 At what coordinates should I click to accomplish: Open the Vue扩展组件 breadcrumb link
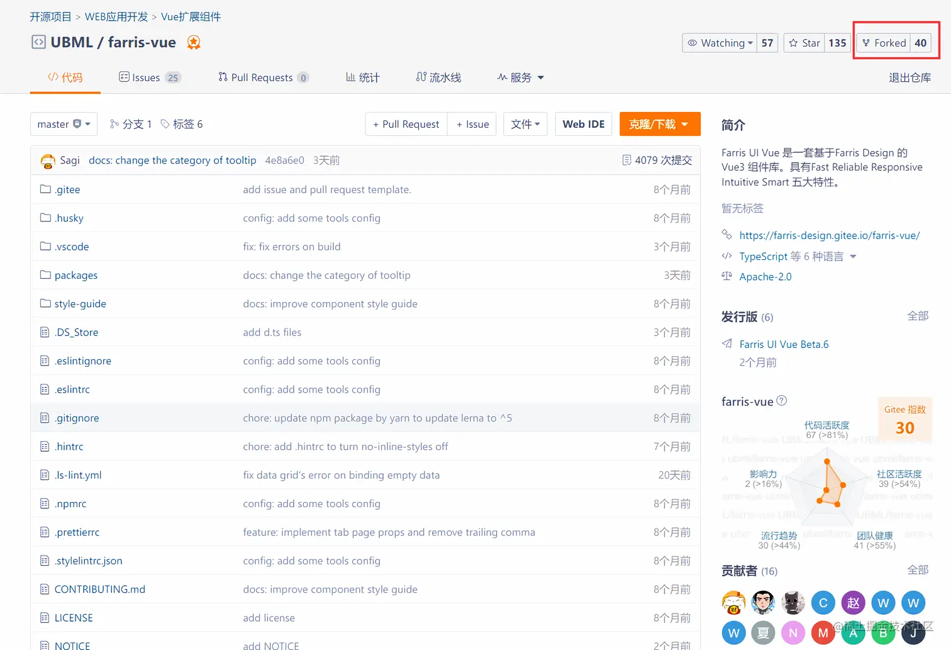pos(191,16)
